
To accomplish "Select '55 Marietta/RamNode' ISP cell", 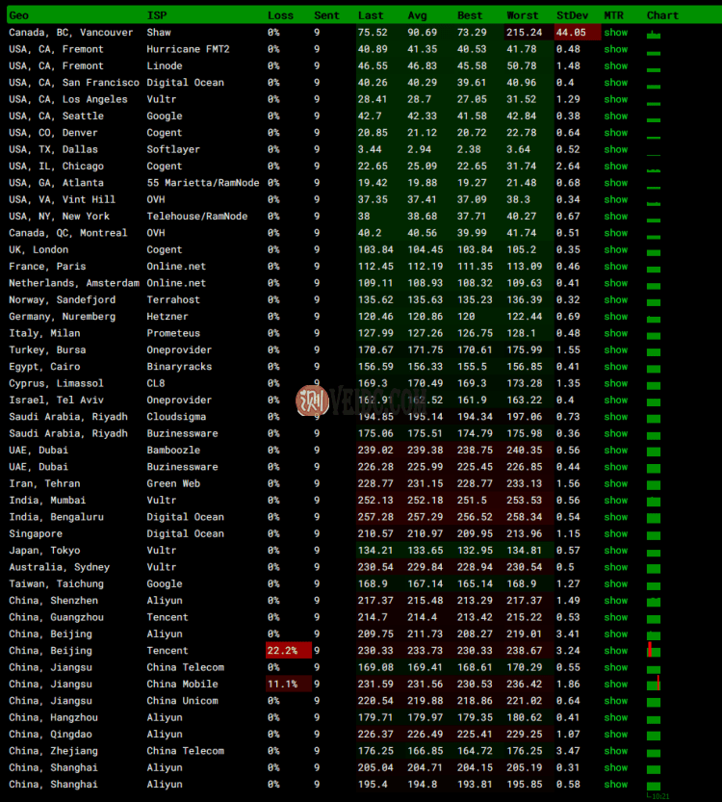I will [203, 183].
